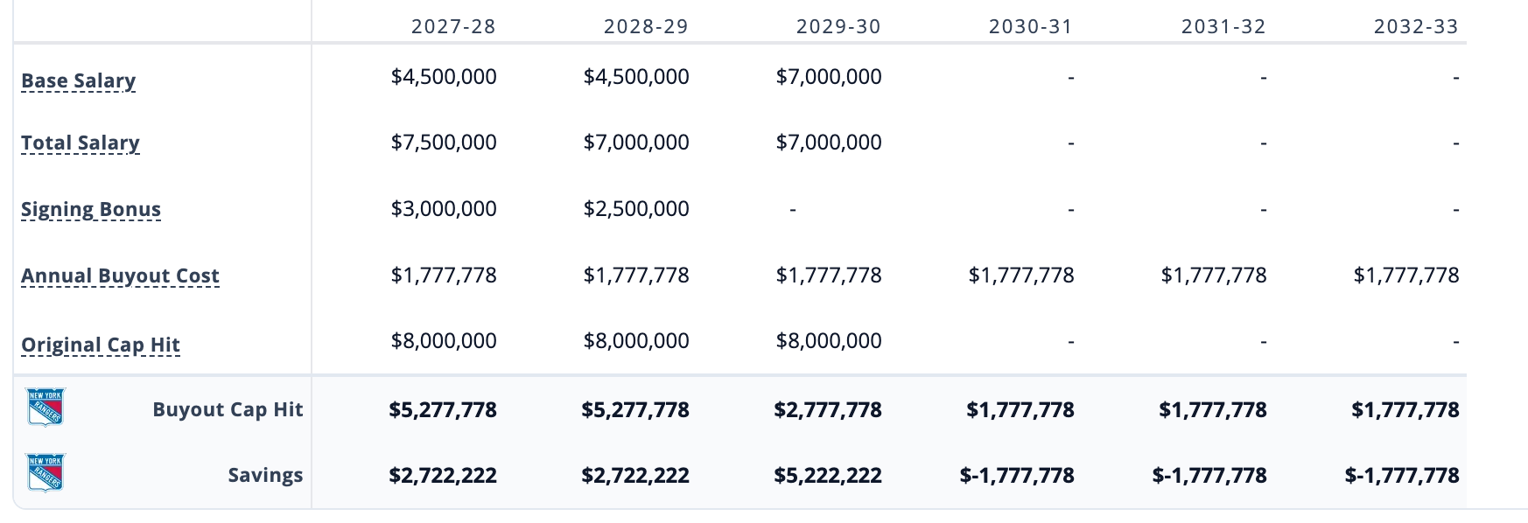Open the Base Salary definition link
Image resolution: width=1528 pixels, height=523 pixels.
coord(79,80)
